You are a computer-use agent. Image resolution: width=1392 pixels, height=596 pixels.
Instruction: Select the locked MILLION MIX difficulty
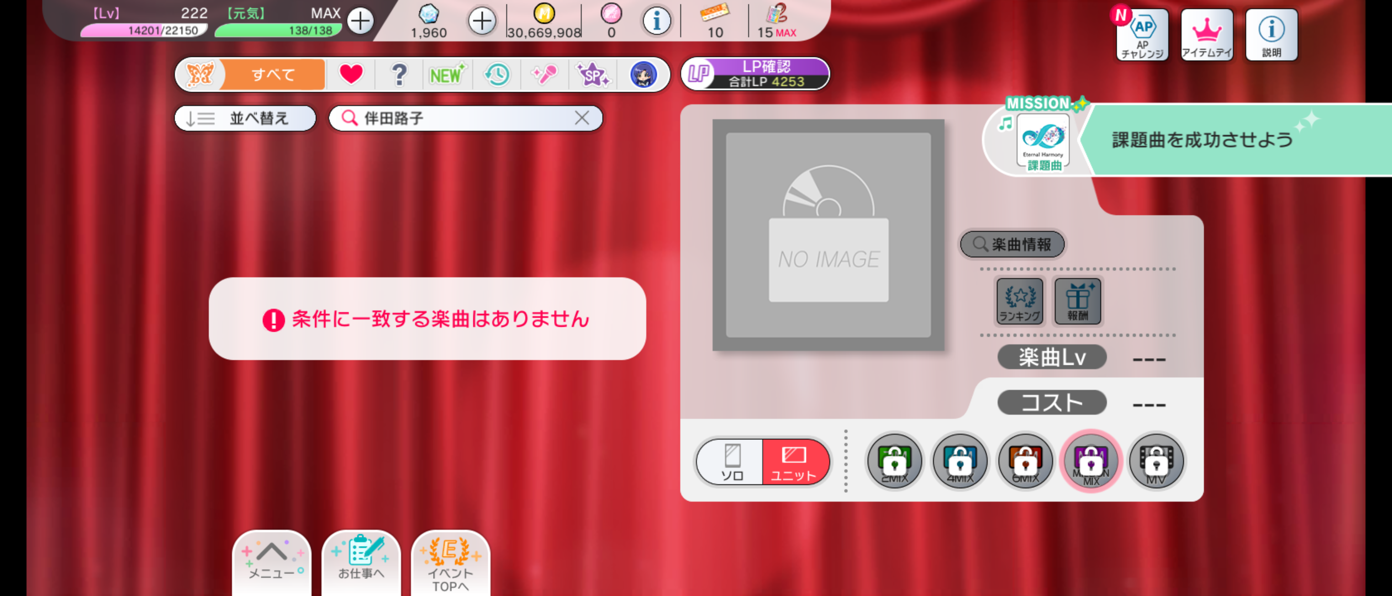click(1091, 461)
